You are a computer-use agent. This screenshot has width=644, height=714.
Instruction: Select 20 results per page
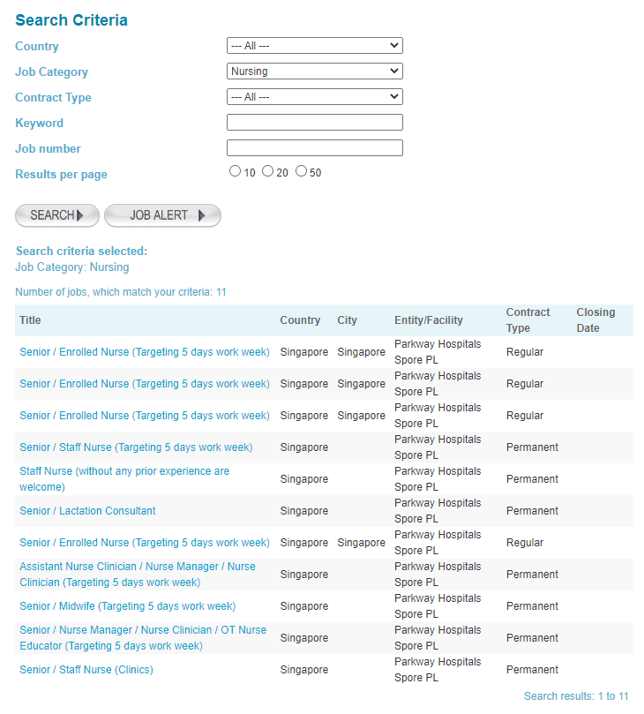(x=267, y=171)
